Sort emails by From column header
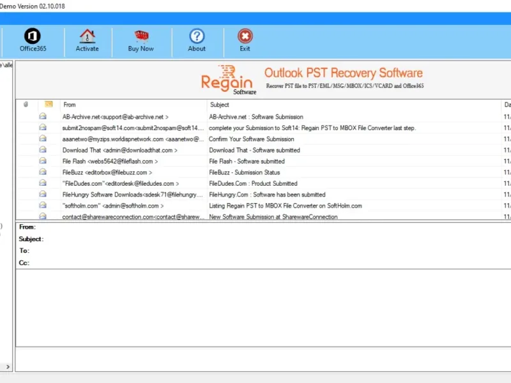 pyautogui.click(x=70, y=105)
